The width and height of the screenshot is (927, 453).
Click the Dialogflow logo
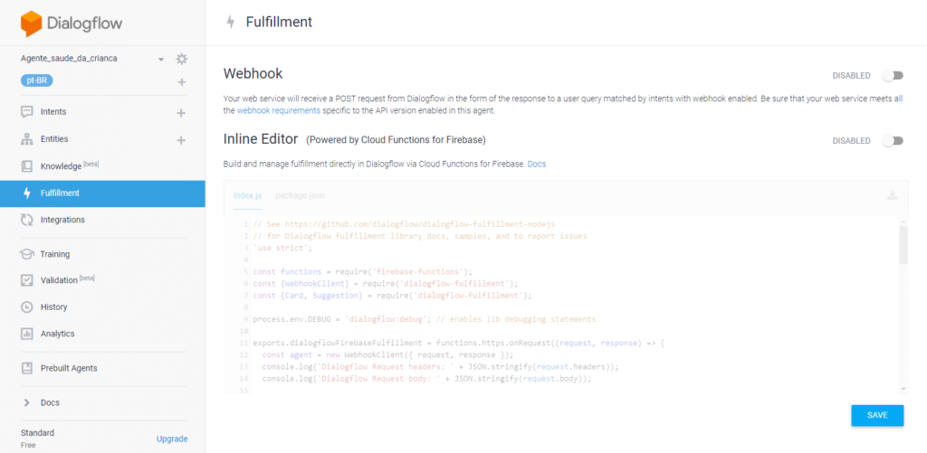(x=72, y=23)
